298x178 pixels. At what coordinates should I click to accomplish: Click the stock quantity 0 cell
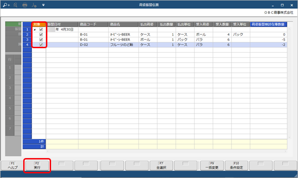269,35
